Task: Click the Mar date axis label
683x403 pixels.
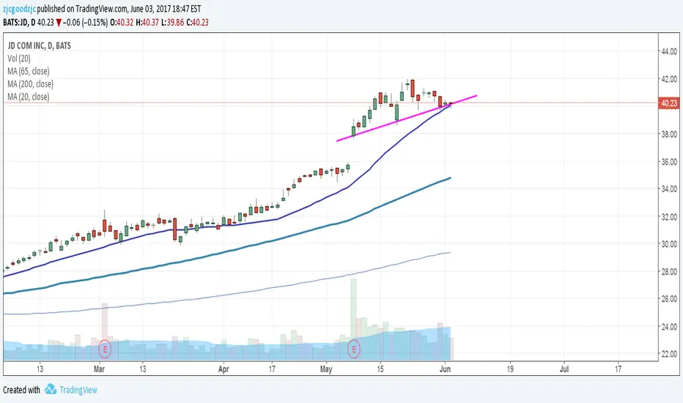Action: [x=100, y=369]
